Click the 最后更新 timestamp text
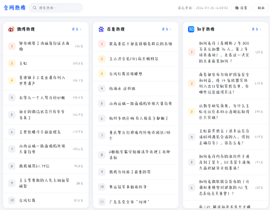The image size is (270, 210). pyautogui.click(x=203, y=8)
